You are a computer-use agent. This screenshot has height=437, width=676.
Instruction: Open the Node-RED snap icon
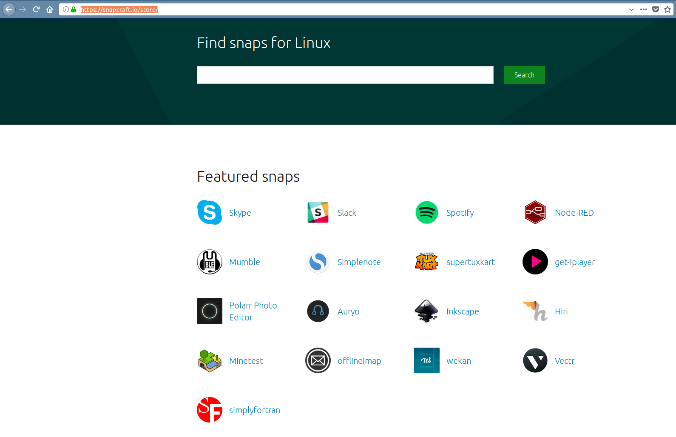point(535,212)
